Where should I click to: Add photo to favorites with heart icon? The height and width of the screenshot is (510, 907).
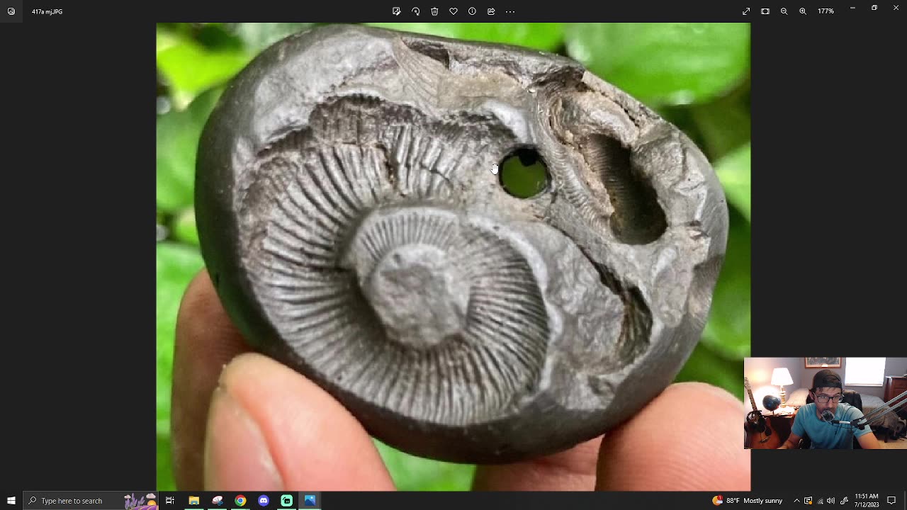pyautogui.click(x=453, y=11)
